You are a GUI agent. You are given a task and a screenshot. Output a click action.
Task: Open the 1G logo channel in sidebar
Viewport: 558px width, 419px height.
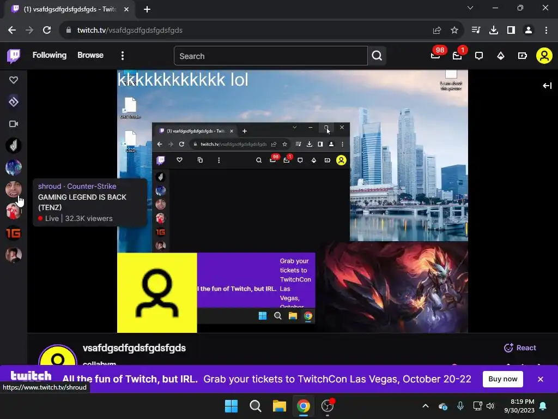14,233
